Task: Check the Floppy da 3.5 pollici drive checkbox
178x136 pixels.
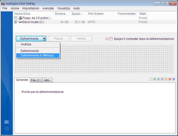Action: (16, 18)
